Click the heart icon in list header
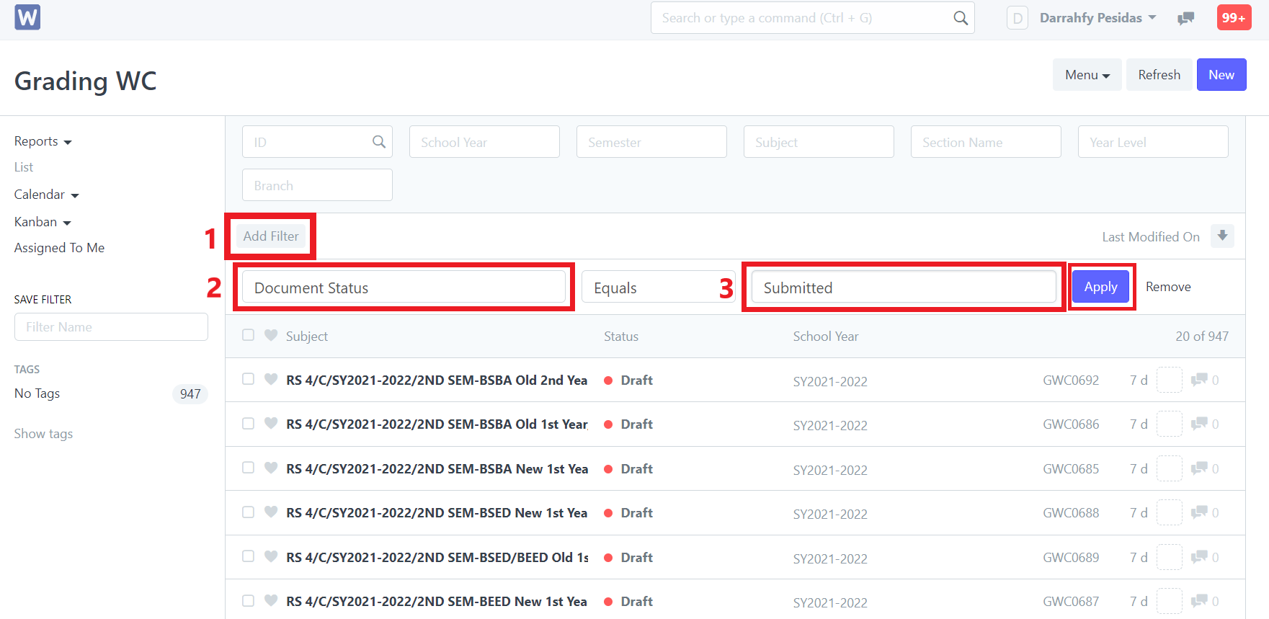 tap(271, 335)
